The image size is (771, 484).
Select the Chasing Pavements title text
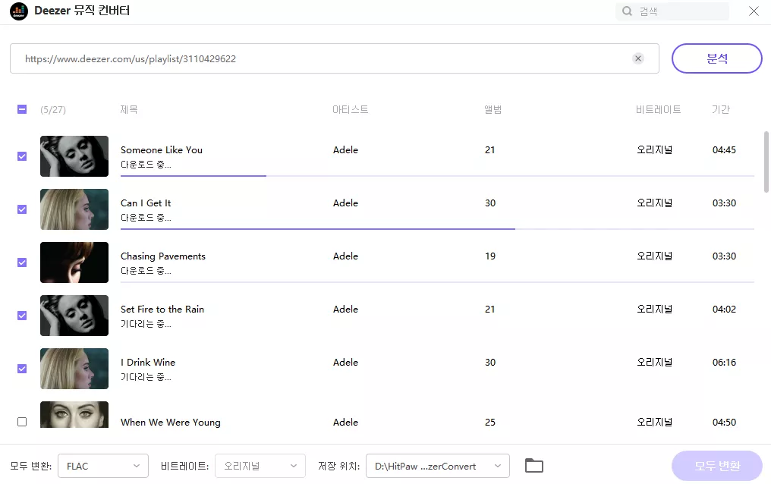(x=162, y=256)
